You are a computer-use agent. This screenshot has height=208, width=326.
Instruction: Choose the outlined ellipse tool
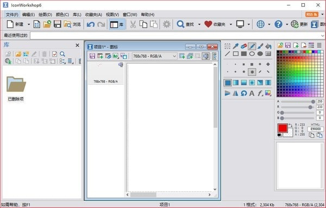[x=252, y=54]
